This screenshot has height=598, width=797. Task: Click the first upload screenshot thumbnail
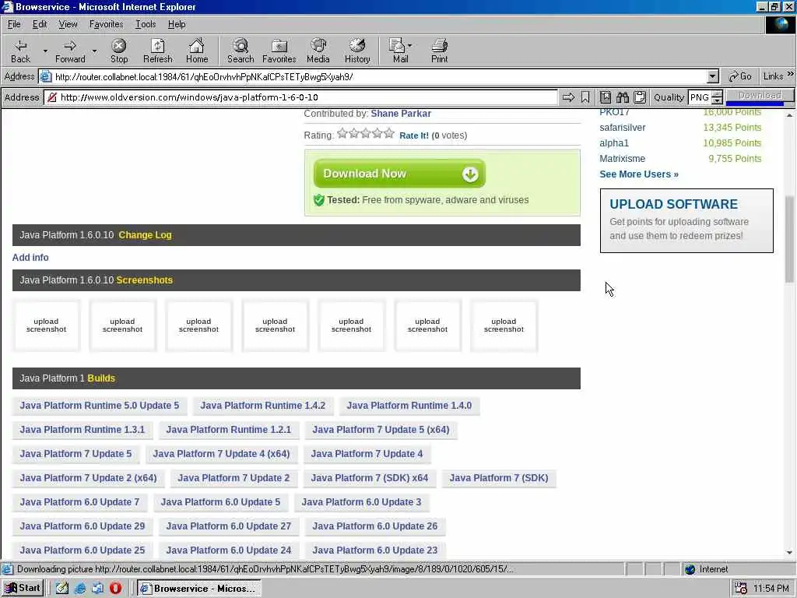pyautogui.click(x=46, y=325)
